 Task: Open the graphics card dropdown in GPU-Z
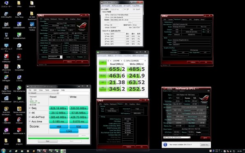tap(177, 137)
